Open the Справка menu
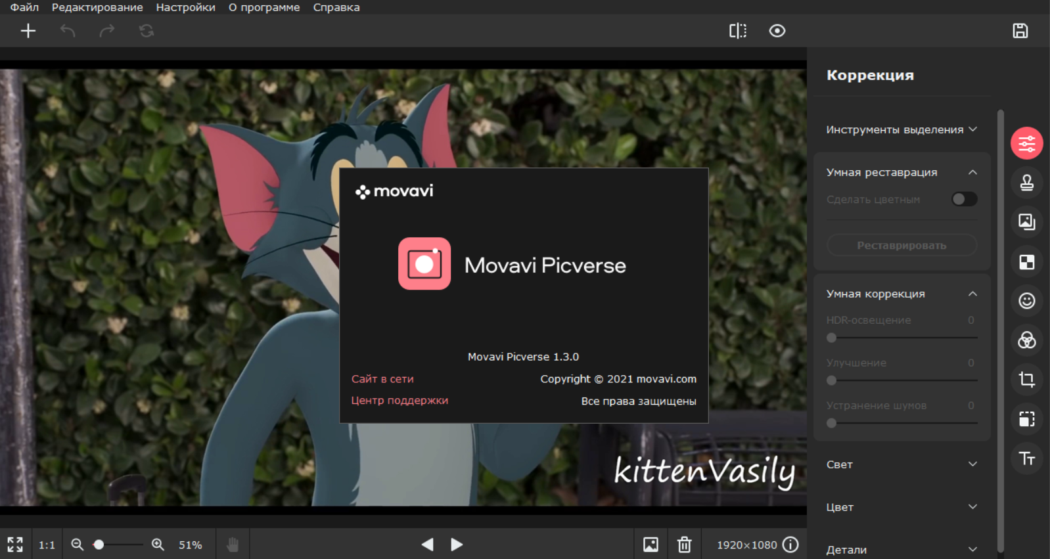 (x=336, y=7)
